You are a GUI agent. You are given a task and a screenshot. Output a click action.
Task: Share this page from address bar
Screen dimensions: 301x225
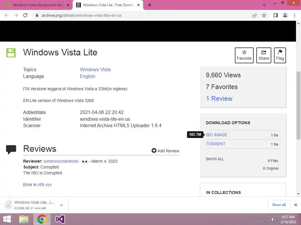click(255, 15)
